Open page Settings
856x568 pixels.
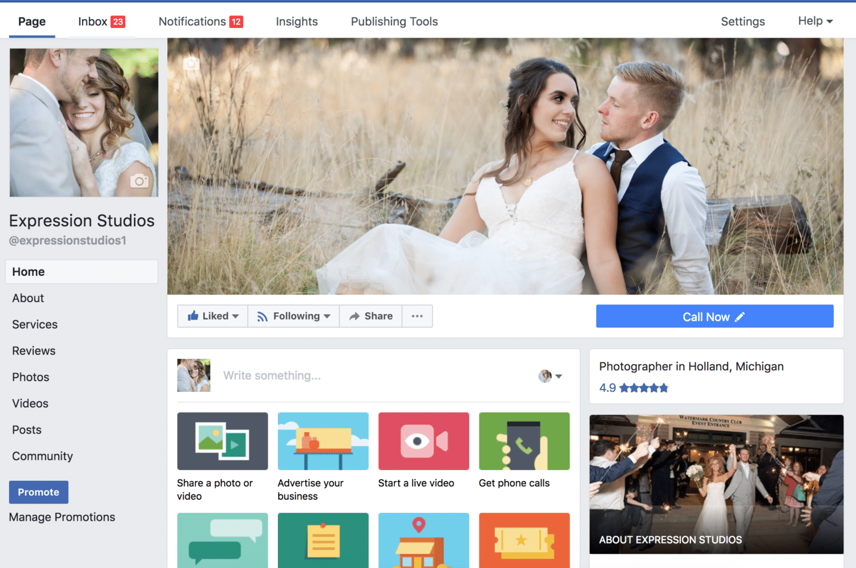(742, 22)
